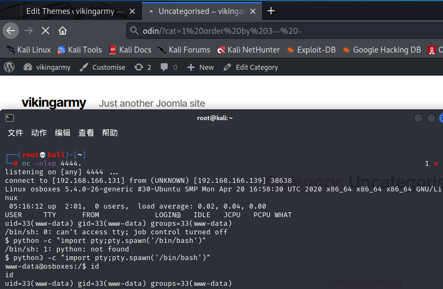The height and width of the screenshot is (289, 443).
Task: Open the Kali NetHunter bookmark
Action: tap(249, 50)
